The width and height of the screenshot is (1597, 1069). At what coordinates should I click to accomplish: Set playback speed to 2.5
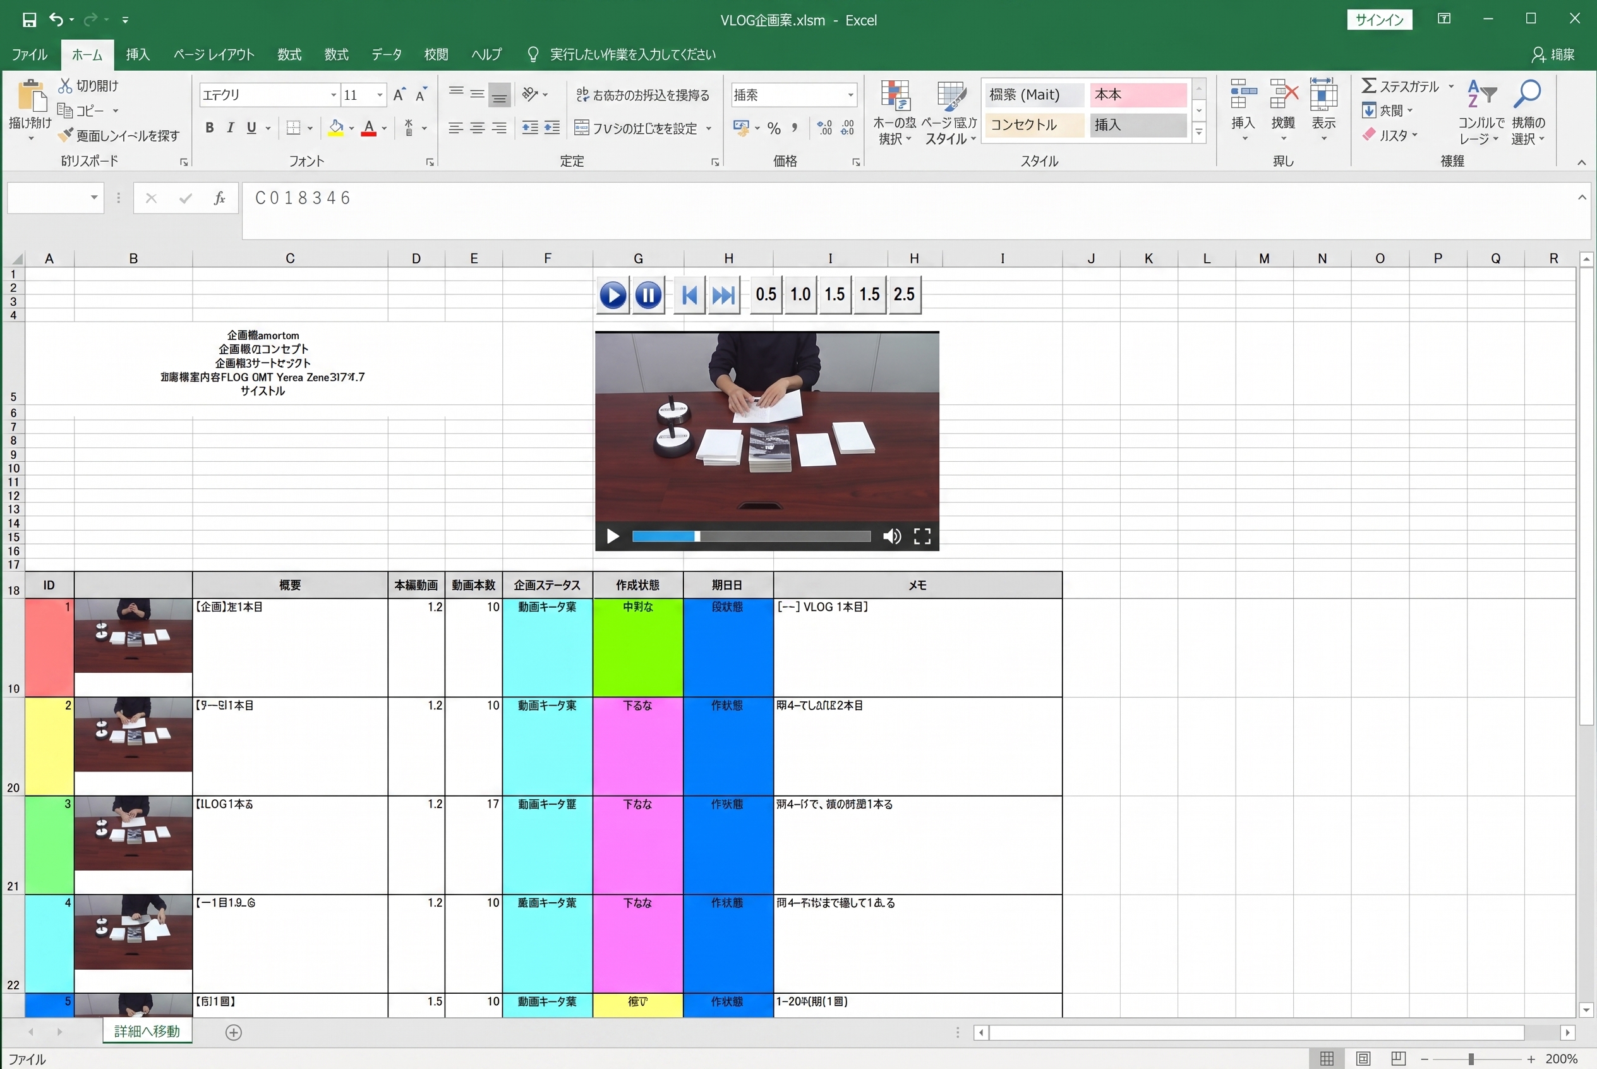[905, 295]
